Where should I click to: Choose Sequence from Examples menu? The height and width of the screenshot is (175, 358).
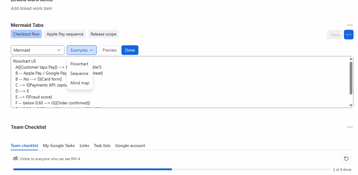coord(79,73)
